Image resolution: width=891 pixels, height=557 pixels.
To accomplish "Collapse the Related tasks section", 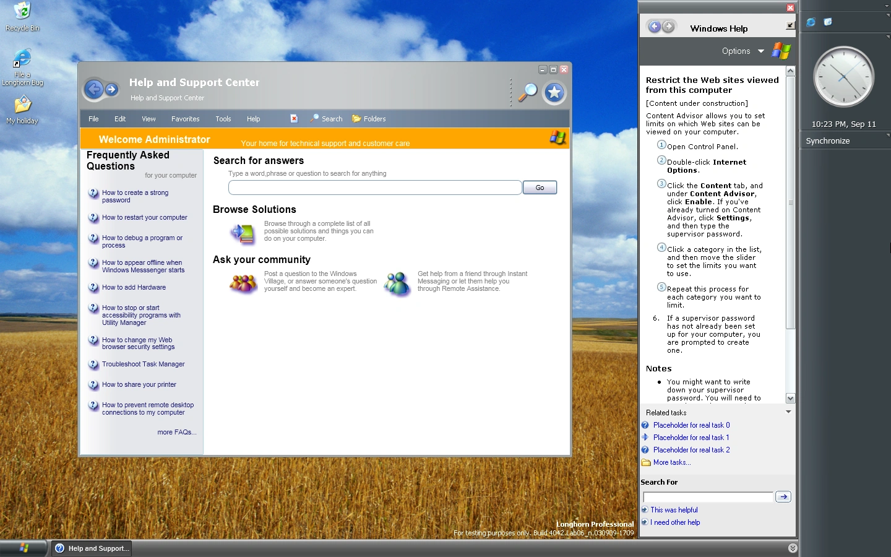I will [x=788, y=412].
